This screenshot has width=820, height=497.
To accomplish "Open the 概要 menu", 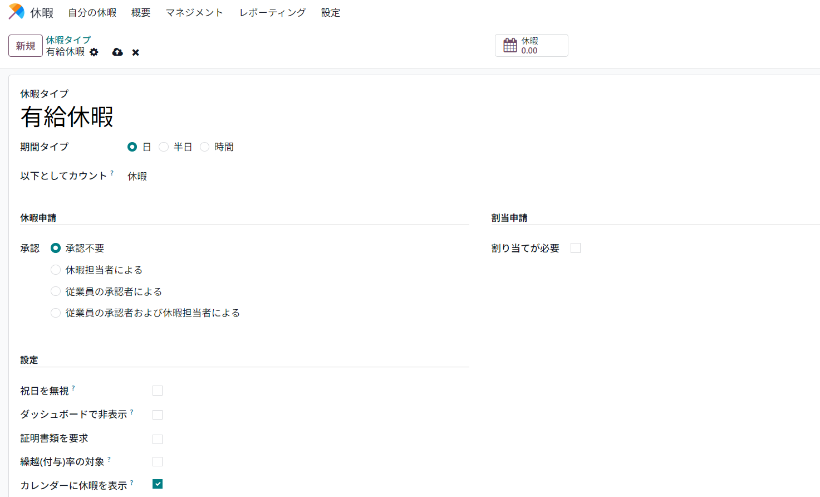I will [141, 12].
